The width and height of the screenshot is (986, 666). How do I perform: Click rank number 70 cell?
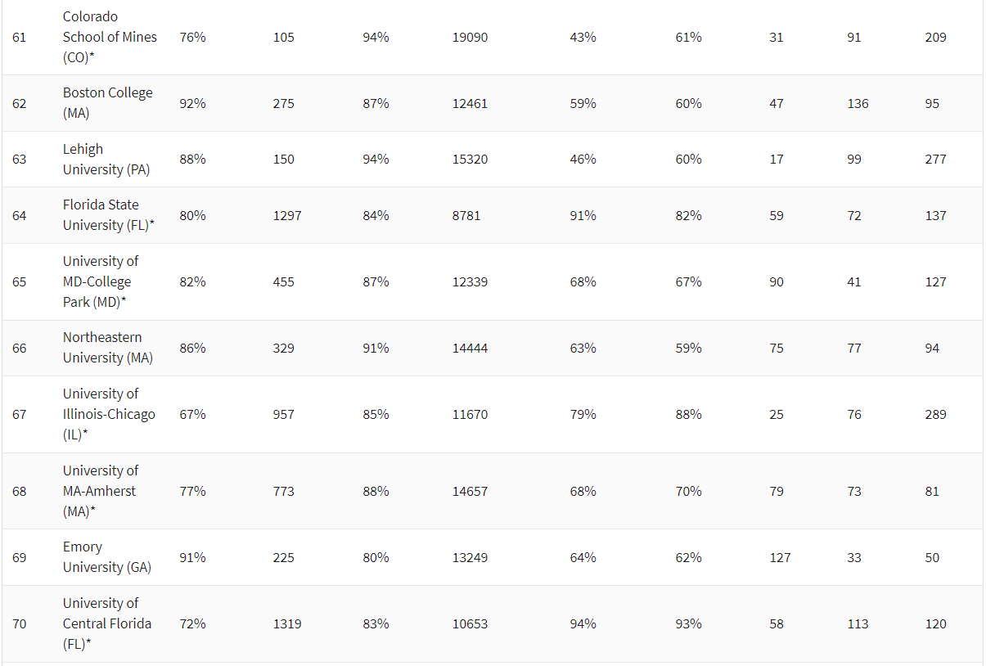pyautogui.click(x=20, y=624)
